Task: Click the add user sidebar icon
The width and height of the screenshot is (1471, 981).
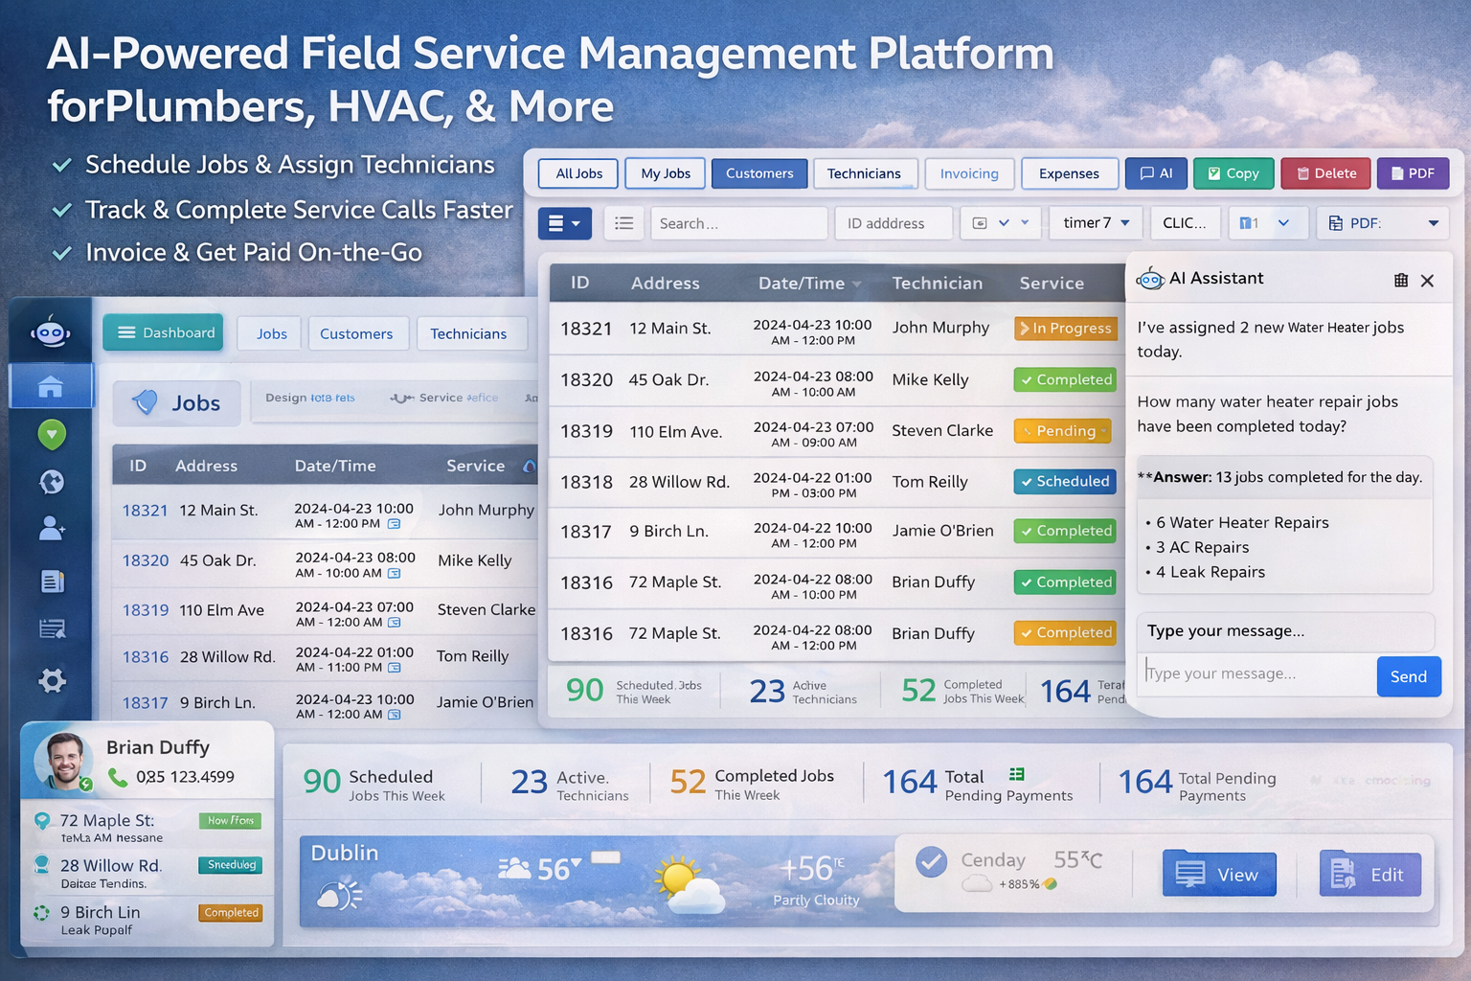Action: pyautogui.click(x=52, y=529)
